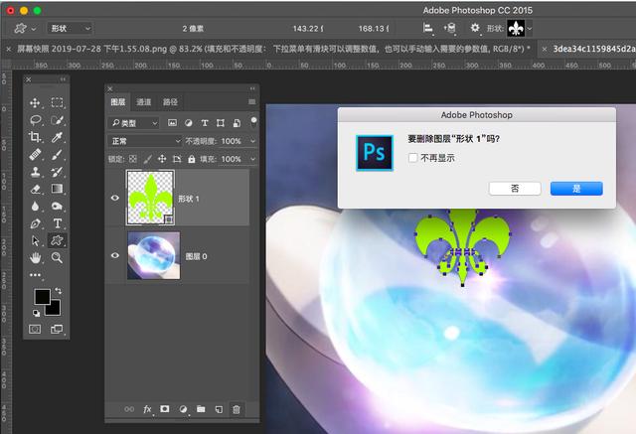This screenshot has width=636, height=434.
Task: Hide the '图层 0' layer
Action: point(115,255)
